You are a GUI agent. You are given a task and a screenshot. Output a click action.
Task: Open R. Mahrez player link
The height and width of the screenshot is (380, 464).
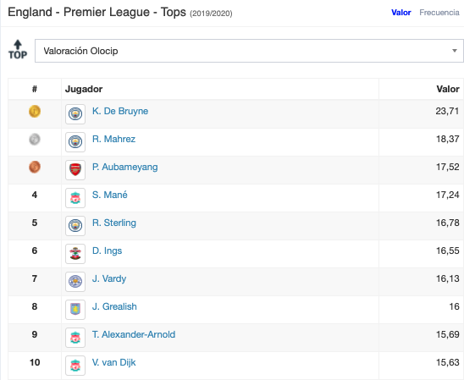(x=113, y=139)
